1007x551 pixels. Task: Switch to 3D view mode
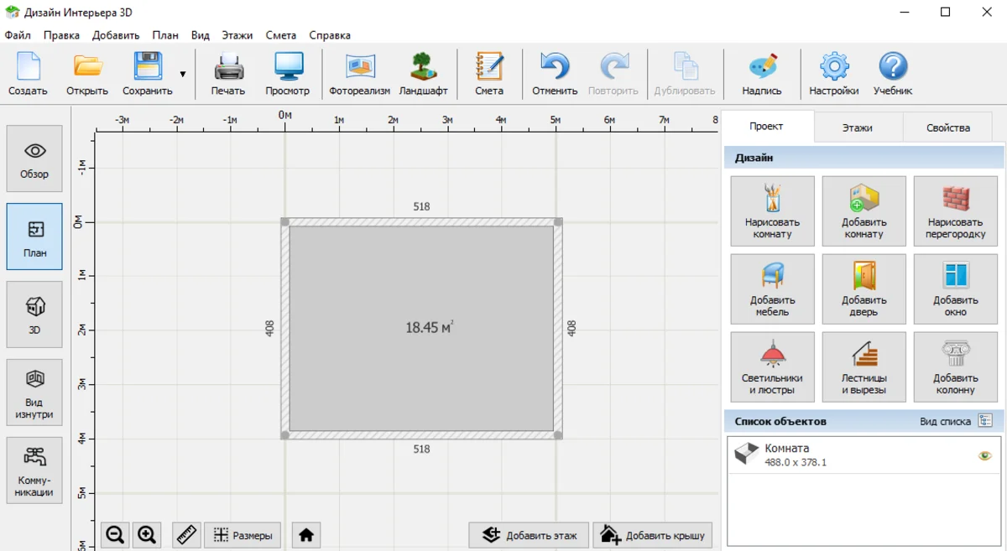pyautogui.click(x=34, y=314)
